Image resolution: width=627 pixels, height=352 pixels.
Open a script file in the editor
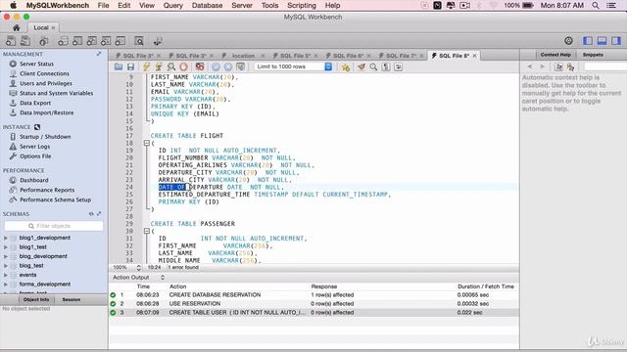pos(119,66)
